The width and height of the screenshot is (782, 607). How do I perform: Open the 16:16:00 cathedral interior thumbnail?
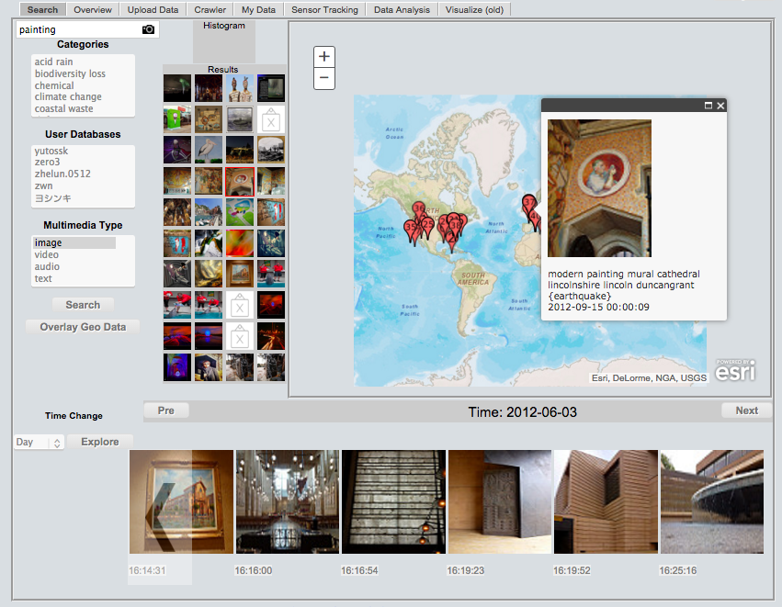click(x=288, y=501)
